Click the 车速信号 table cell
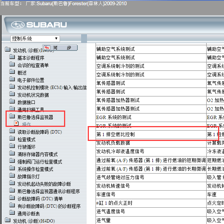The width and height of the screenshot is (224, 224). pos(151,195)
